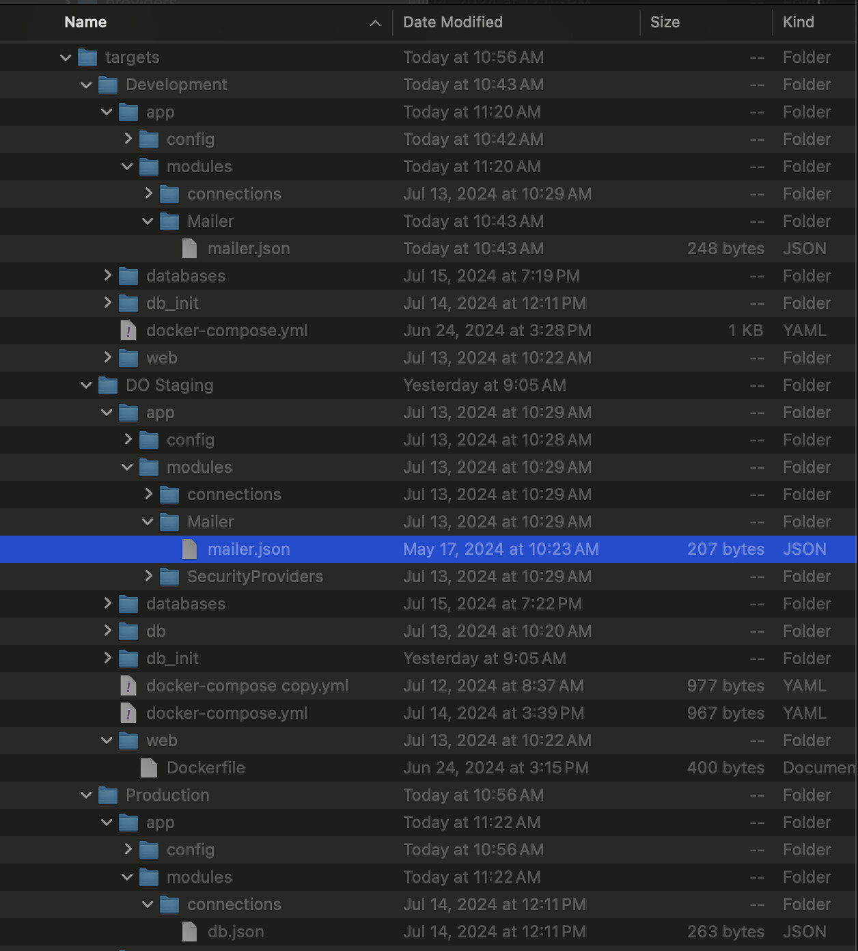Click the targets folder icon

tap(87, 57)
